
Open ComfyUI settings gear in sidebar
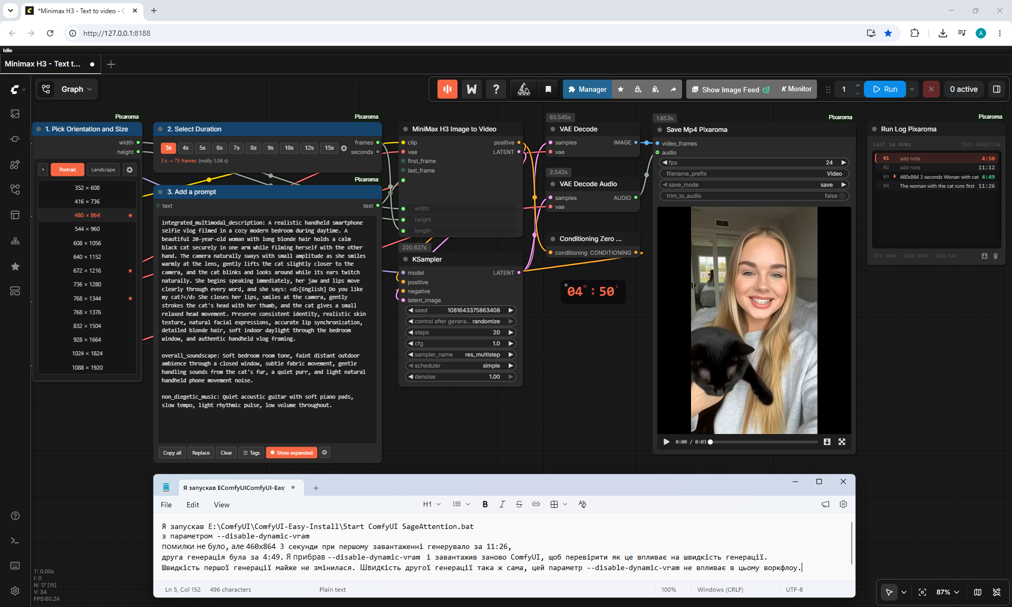[x=15, y=591]
